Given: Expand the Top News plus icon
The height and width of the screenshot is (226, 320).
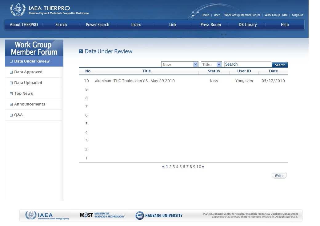Looking at the screenshot, I should (11, 94).
